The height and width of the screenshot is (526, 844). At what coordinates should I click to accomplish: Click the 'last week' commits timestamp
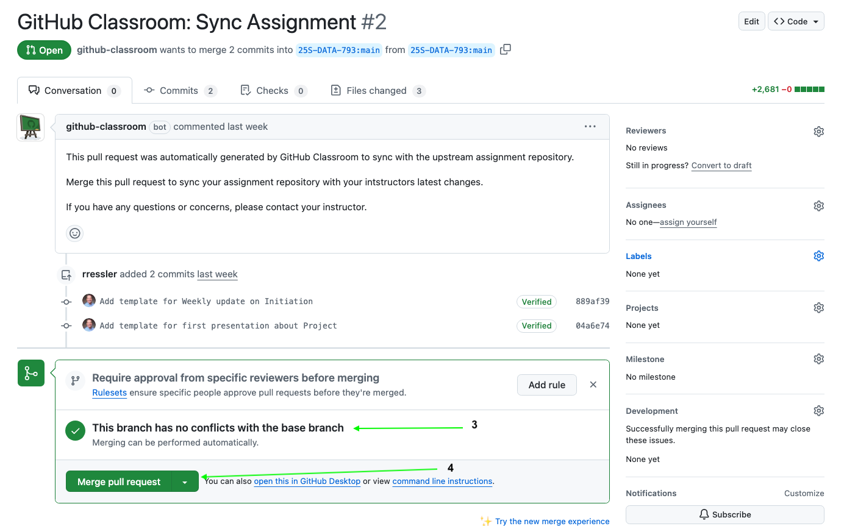tap(217, 274)
